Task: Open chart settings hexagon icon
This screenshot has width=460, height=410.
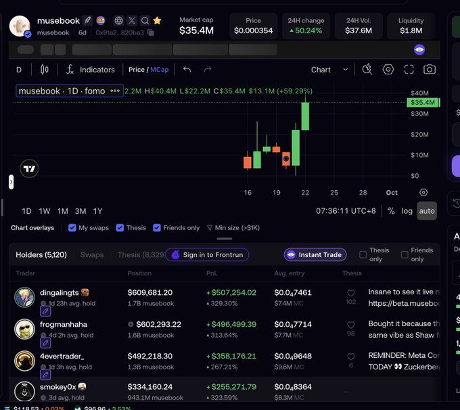Action: [x=388, y=70]
